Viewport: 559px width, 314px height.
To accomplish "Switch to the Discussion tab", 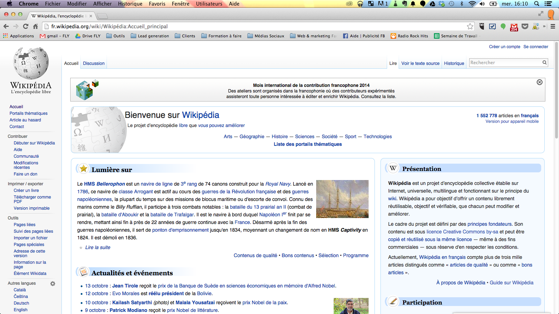I will tap(94, 63).
